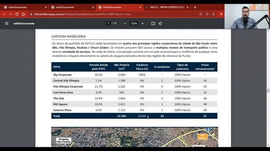Fit PDF to page
Viewport: 270px width, 151px height.
153,23
